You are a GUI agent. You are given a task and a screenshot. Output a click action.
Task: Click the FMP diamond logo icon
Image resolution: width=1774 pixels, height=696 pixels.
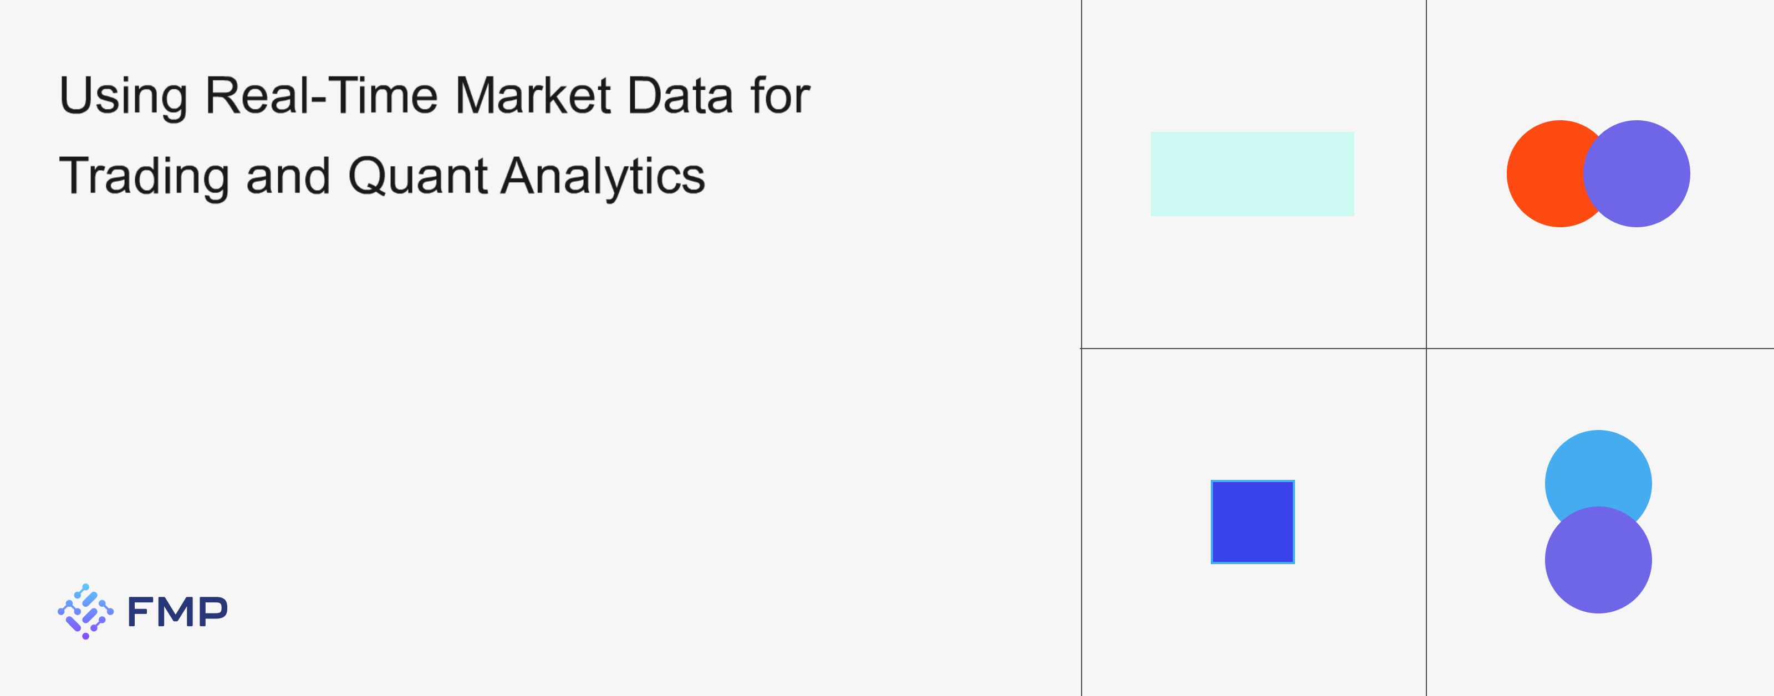pos(85,611)
